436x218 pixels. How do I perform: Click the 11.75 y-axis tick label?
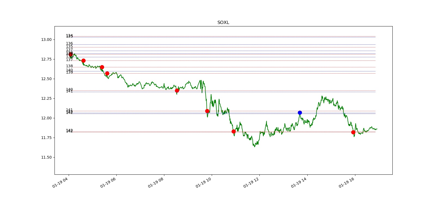pyautogui.click(x=46, y=138)
